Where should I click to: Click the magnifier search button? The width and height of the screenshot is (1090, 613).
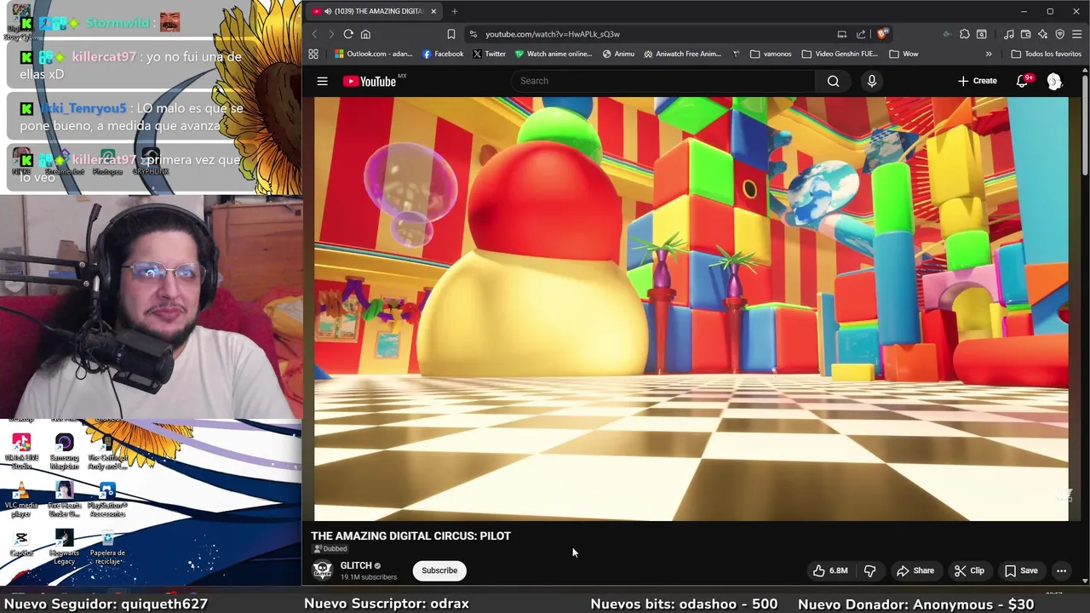(x=833, y=81)
